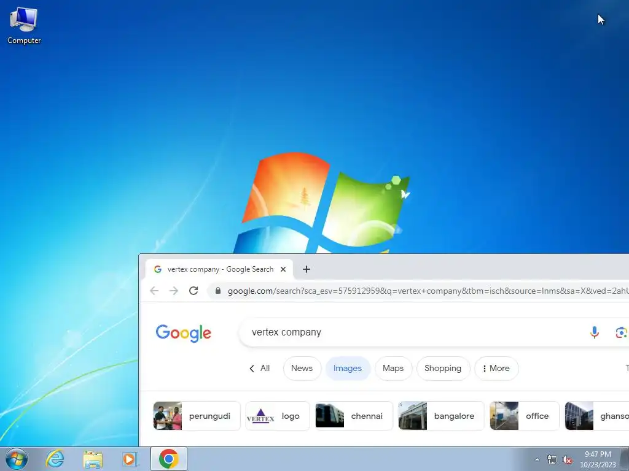Image resolution: width=629 pixels, height=471 pixels.
Task: Switch to the News filter
Action: click(302, 369)
